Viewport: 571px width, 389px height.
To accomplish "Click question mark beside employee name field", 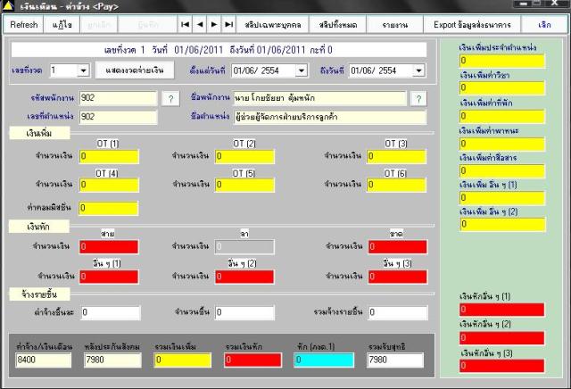I will [418, 98].
